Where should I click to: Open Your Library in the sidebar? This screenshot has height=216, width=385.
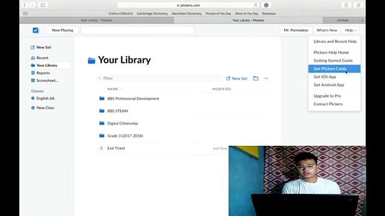pos(49,65)
